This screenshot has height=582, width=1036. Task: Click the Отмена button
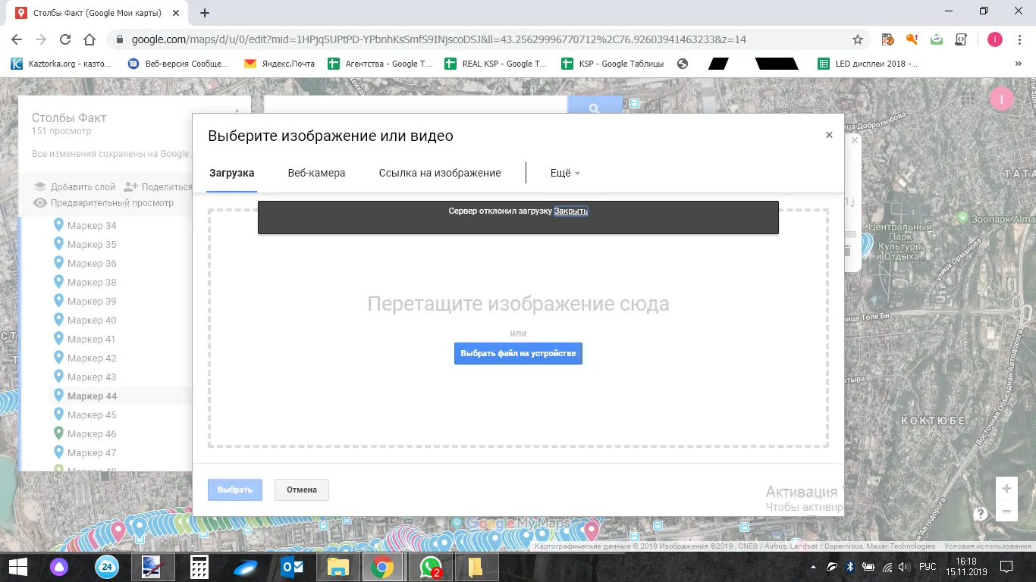[302, 490]
